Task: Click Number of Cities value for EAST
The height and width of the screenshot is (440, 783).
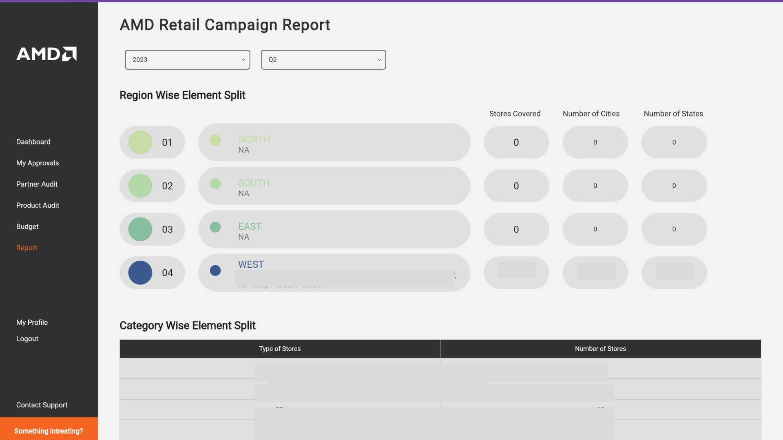Action: coord(595,229)
